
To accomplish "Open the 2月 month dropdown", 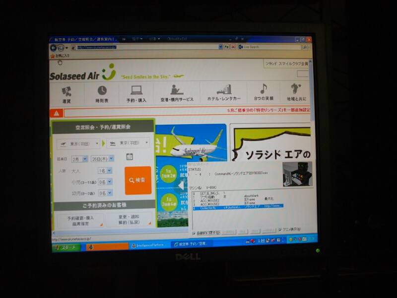I will (79, 159).
